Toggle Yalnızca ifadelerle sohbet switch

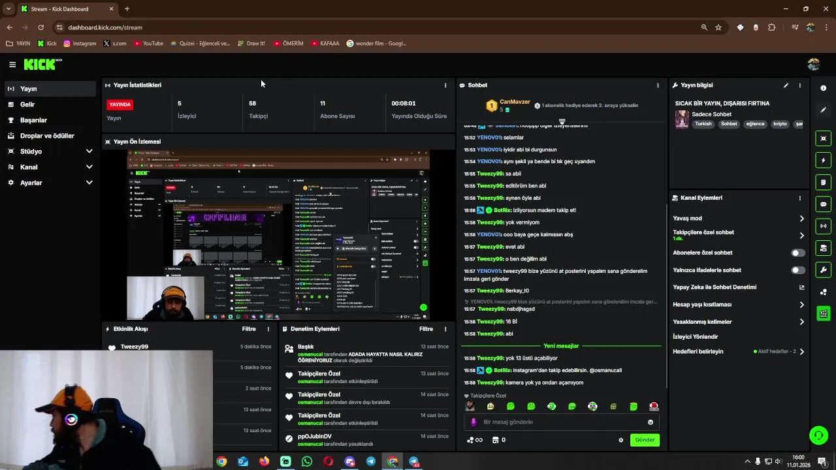point(798,270)
